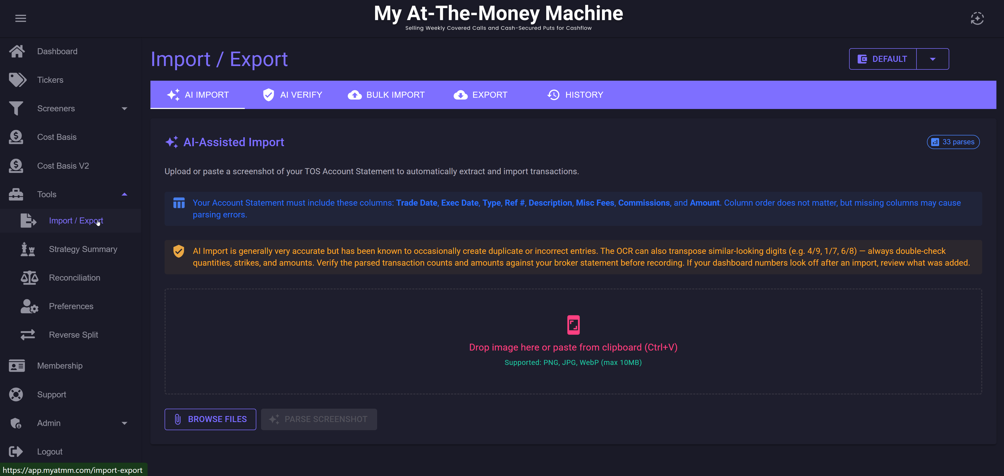The height and width of the screenshot is (476, 1004).
Task: Open the hamburger menu icon
Action: coord(20,18)
